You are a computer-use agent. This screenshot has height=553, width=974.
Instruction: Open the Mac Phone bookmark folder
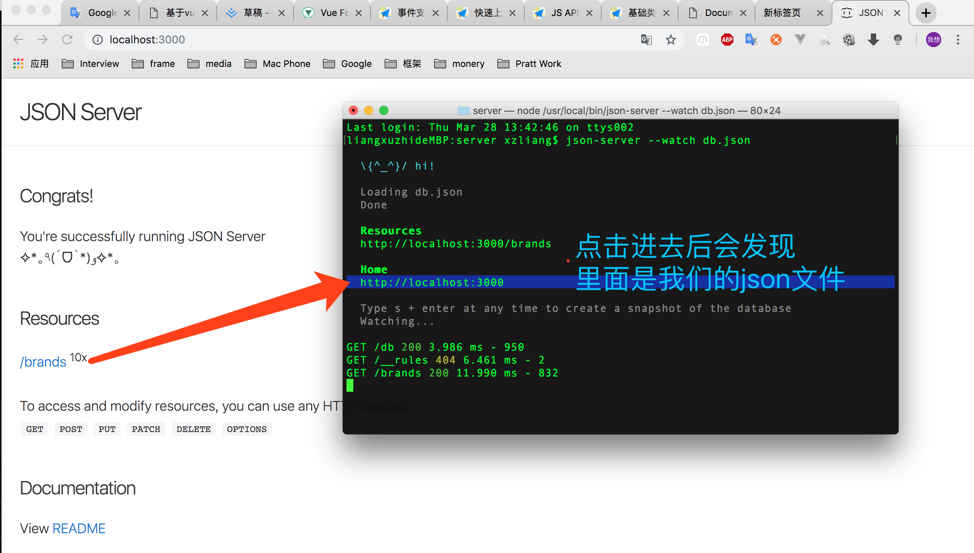278,64
